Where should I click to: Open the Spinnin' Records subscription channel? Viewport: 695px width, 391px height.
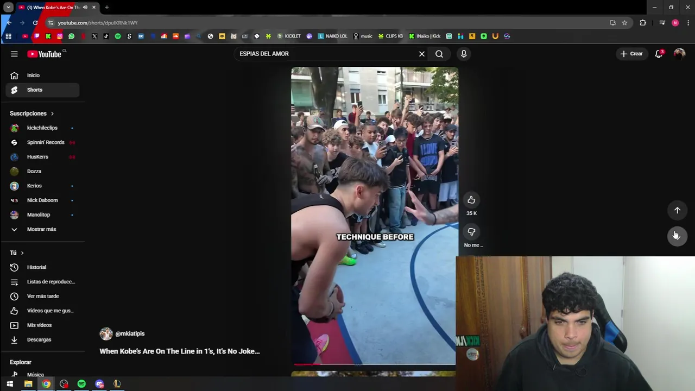pos(42,142)
